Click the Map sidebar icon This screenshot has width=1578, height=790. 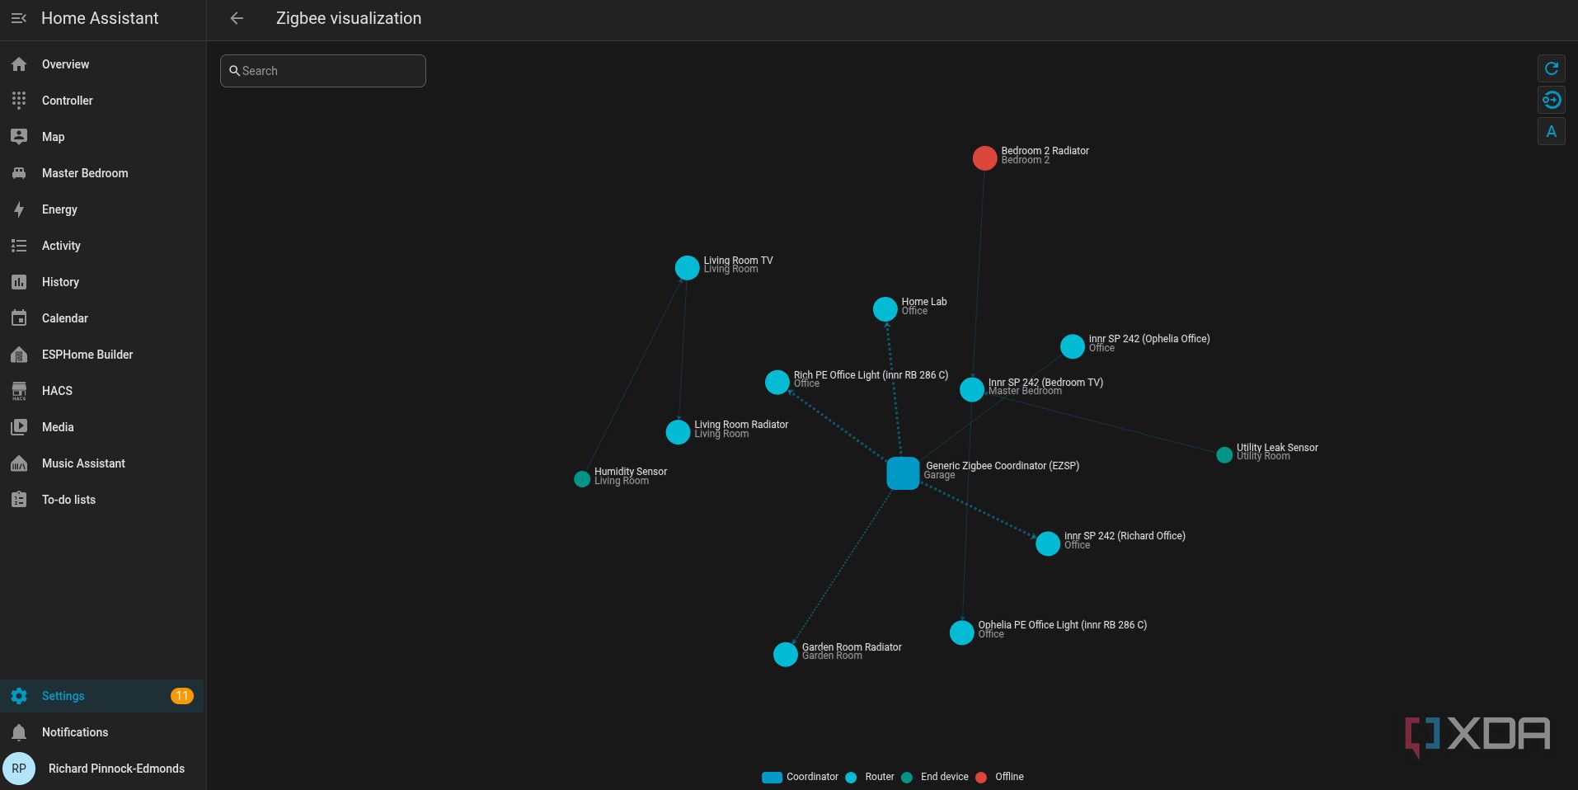click(x=19, y=137)
